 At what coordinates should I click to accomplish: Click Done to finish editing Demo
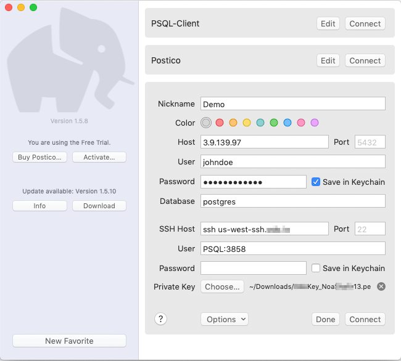pos(326,319)
